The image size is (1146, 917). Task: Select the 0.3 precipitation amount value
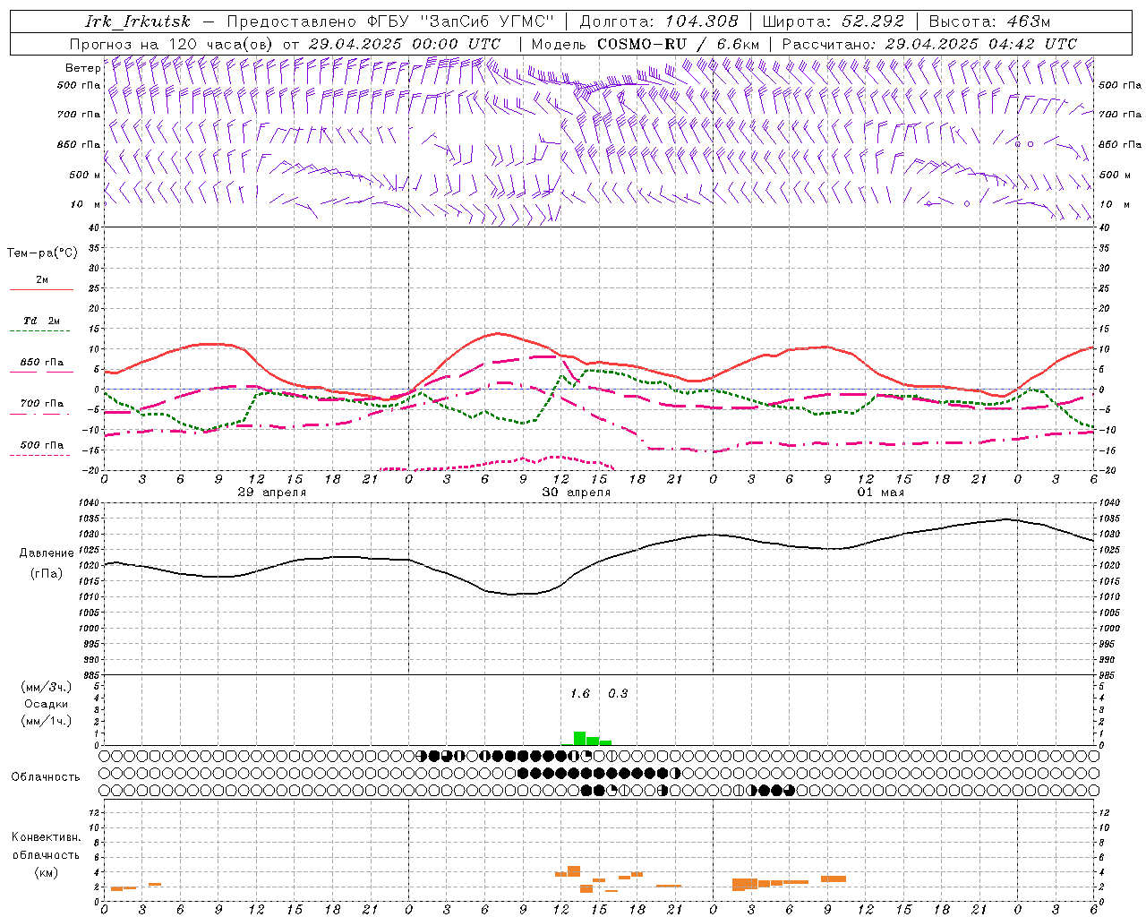[x=618, y=694]
